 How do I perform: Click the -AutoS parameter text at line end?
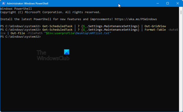(x=173, y=30)
